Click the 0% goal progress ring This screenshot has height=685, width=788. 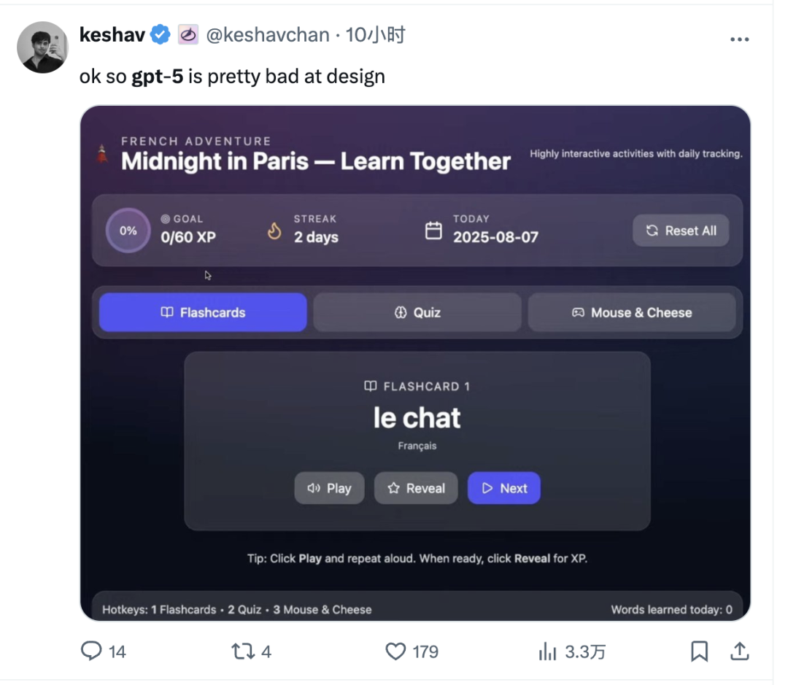[x=128, y=231]
